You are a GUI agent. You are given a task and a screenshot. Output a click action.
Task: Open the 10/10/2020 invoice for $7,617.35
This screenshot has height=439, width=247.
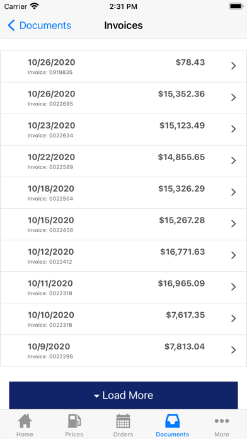click(x=123, y=319)
